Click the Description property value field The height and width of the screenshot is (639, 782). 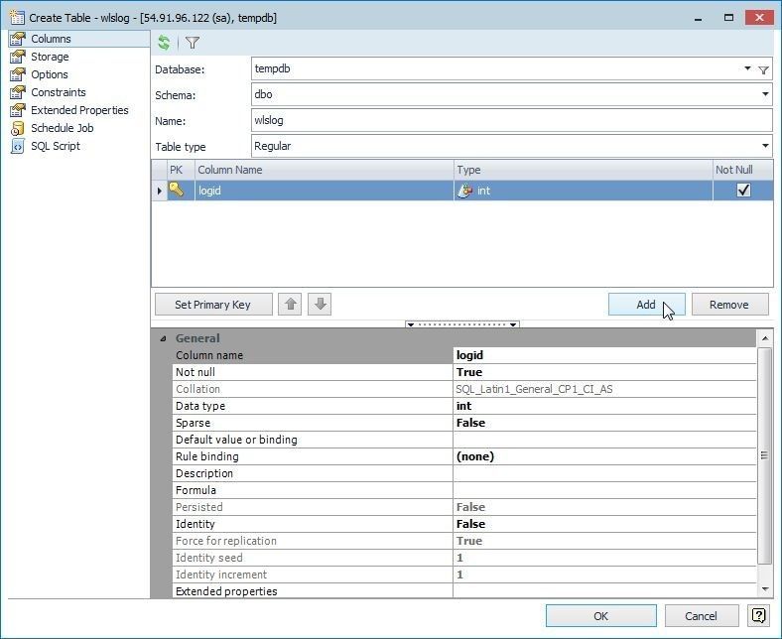pyautogui.click(x=604, y=473)
